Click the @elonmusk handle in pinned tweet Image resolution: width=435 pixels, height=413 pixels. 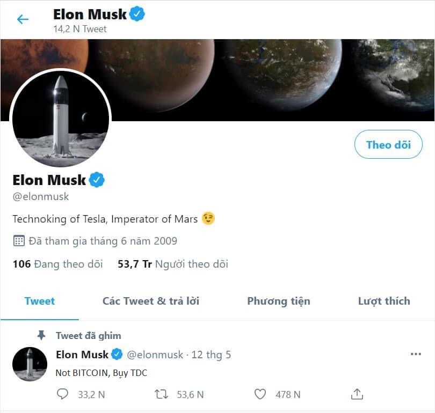(155, 355)
